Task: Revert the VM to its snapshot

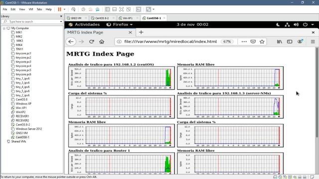Action: (x=91, y=9)
